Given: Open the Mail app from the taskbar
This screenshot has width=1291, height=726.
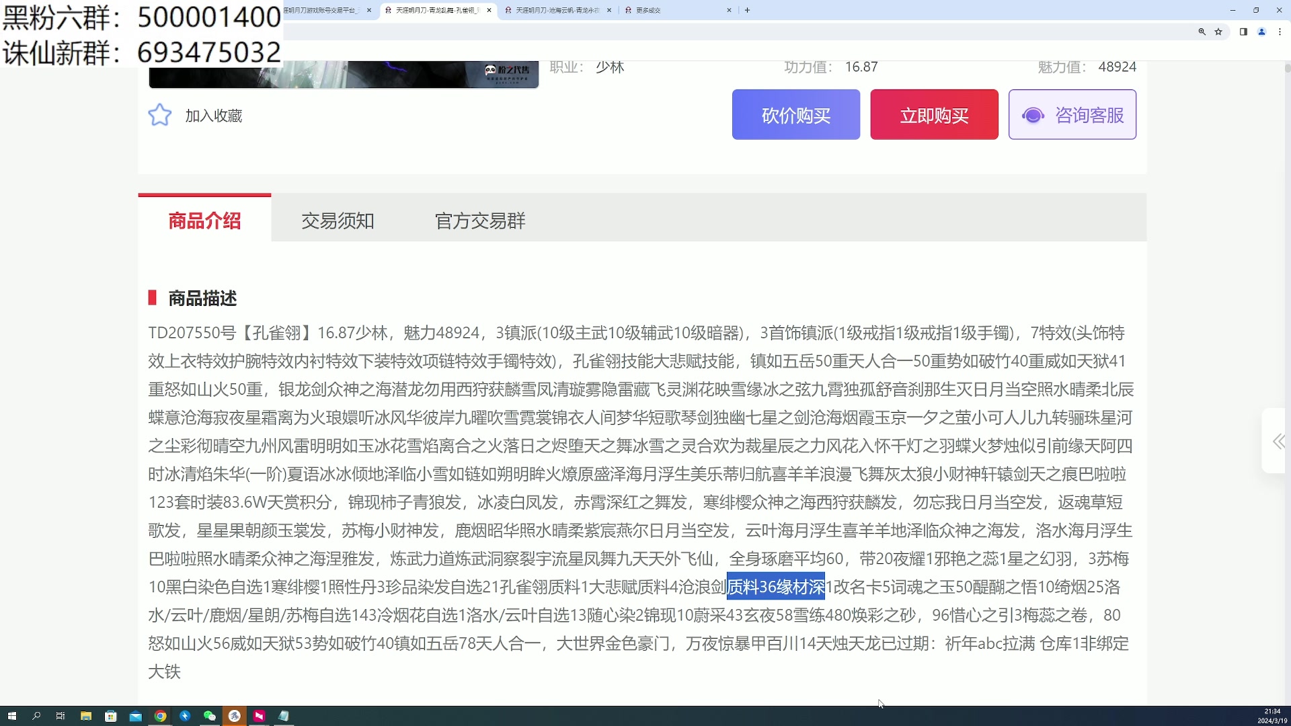Looking at the screenshot, I should [x=135, y=716].
